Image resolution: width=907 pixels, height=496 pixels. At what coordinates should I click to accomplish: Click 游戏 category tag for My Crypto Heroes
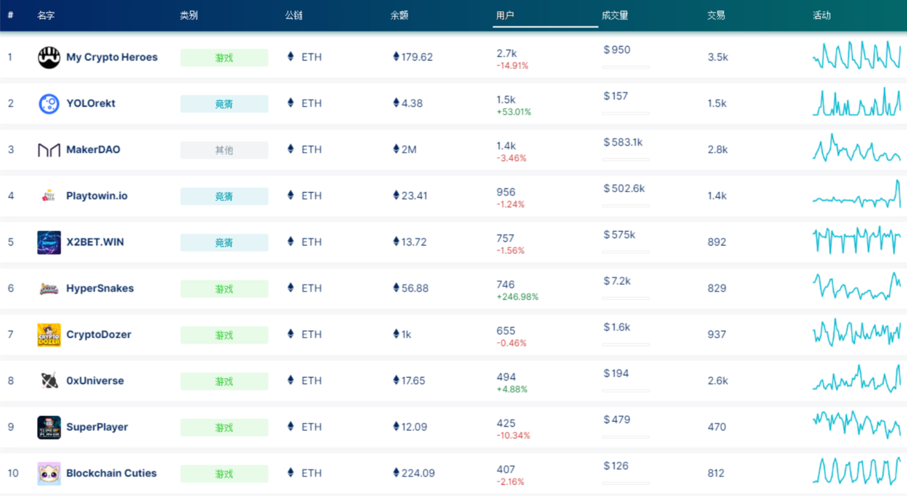pyautogui.click(x=224, y=58)
